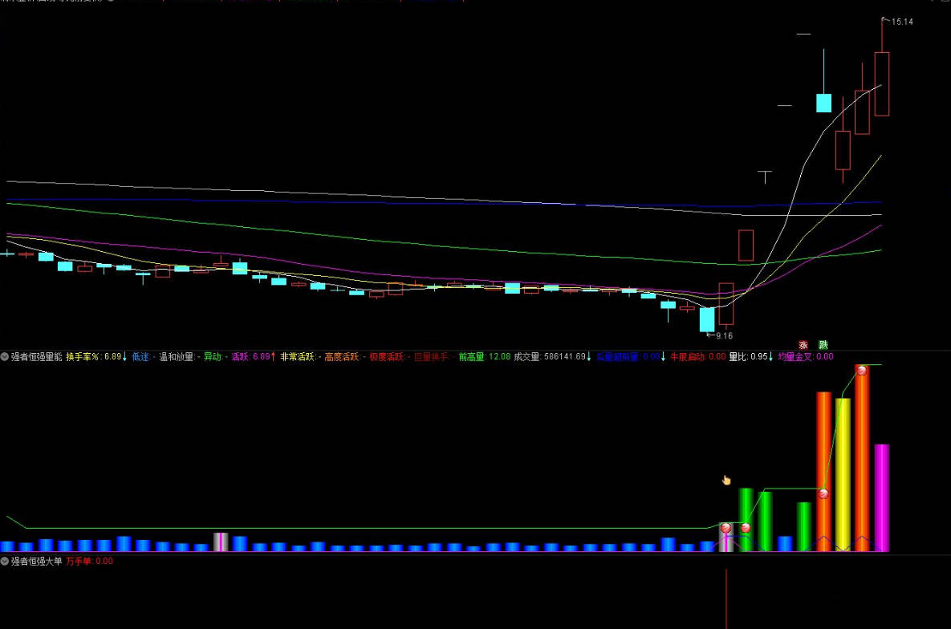This screenshot has height=629, width=951.
Task: Select the 强者恒强量能 indicator title
Action: pyautogui.click(x=36, y=357)
